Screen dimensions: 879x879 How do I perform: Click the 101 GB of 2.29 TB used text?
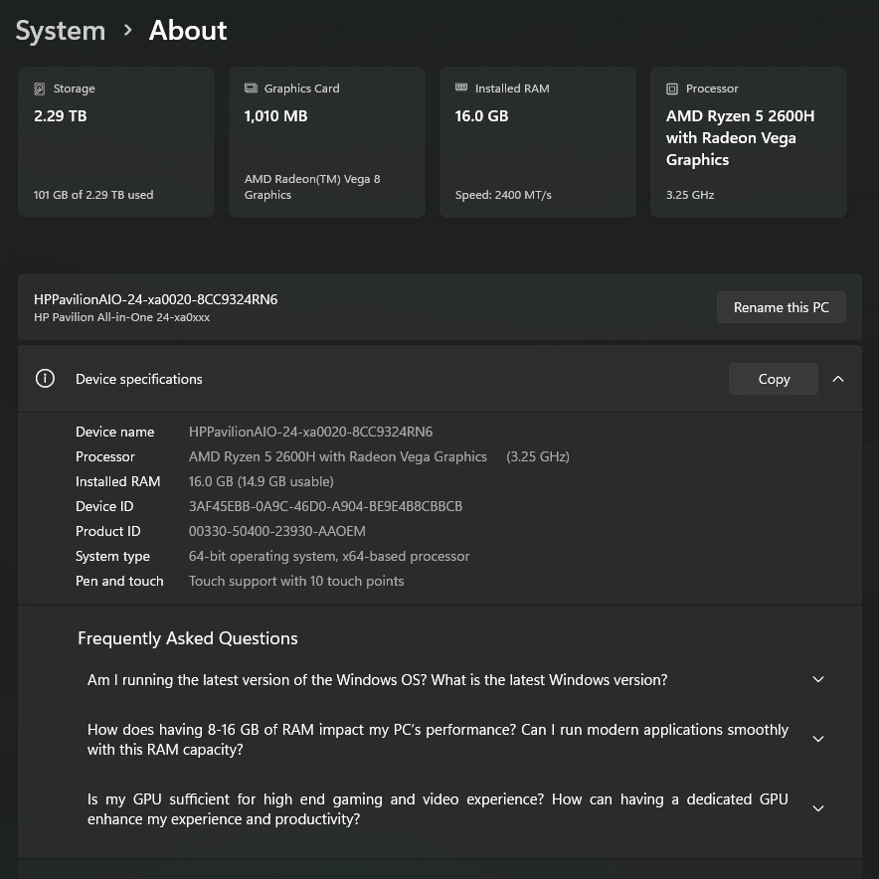click(x=93, y=195)
